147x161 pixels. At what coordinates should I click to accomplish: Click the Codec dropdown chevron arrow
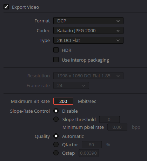pos(118,31)
